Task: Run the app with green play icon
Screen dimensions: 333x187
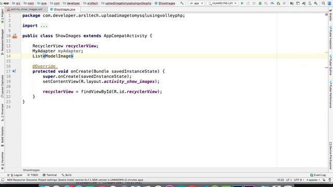Action: pyautogui.click(x=242, y=3)
